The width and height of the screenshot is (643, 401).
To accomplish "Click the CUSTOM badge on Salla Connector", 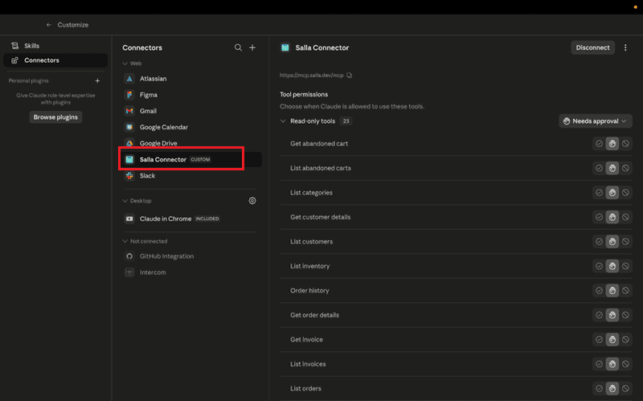I will (200, 159).
